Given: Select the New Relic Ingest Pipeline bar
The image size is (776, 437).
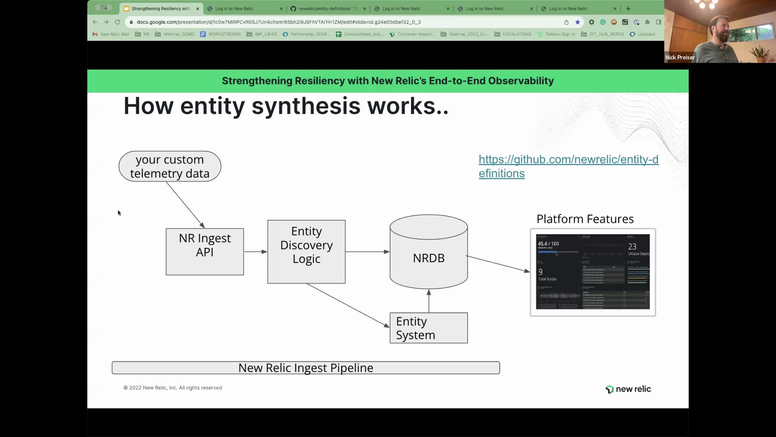Looking at the screenshot, I should [306, 368].
